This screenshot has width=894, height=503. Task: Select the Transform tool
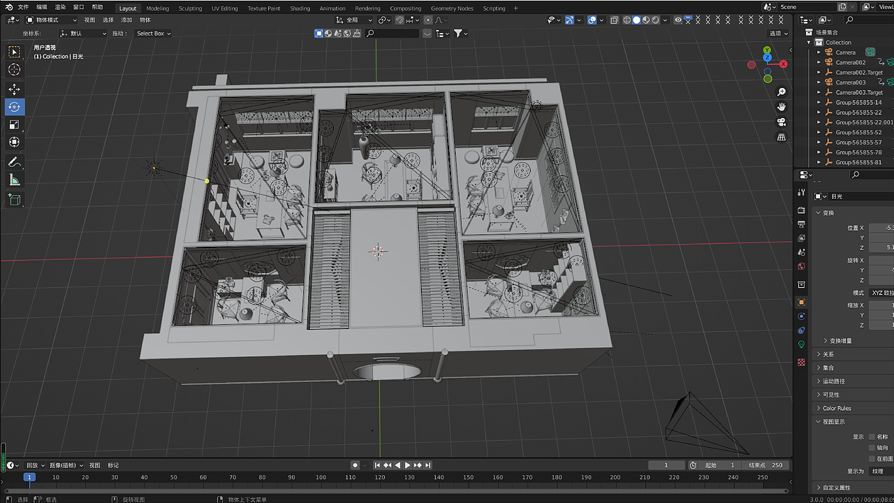(14, 142)
